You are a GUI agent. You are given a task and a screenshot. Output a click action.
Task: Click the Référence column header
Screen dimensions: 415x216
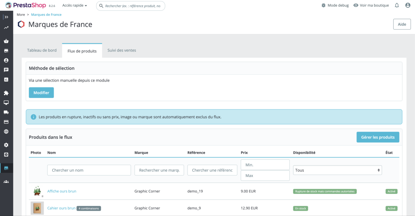click(196, 152)
